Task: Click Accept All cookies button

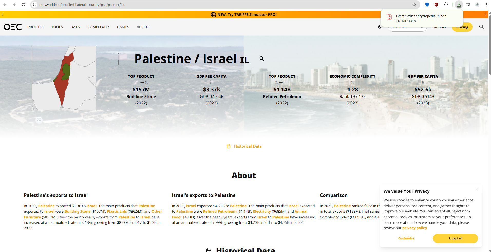Action: coord(456,238)
